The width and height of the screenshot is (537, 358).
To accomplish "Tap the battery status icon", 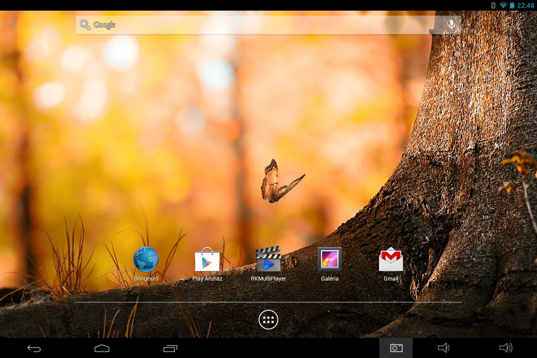I will [x=512, y=5].
